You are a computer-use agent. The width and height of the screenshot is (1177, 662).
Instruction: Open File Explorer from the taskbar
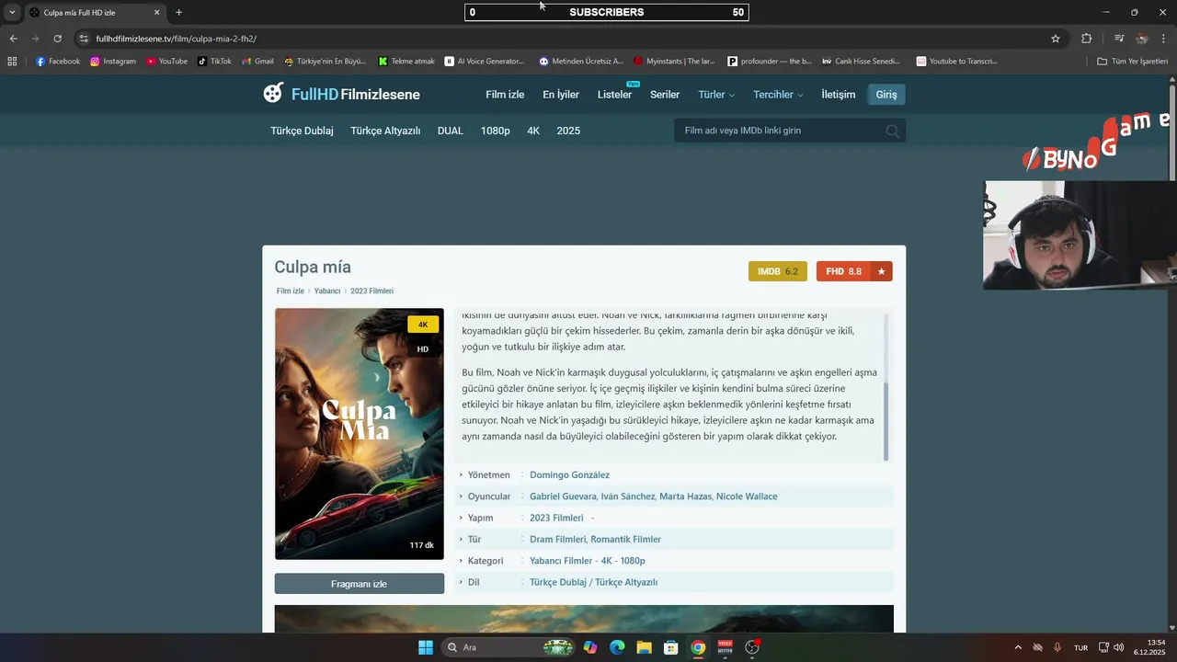(x=644, y=647)
